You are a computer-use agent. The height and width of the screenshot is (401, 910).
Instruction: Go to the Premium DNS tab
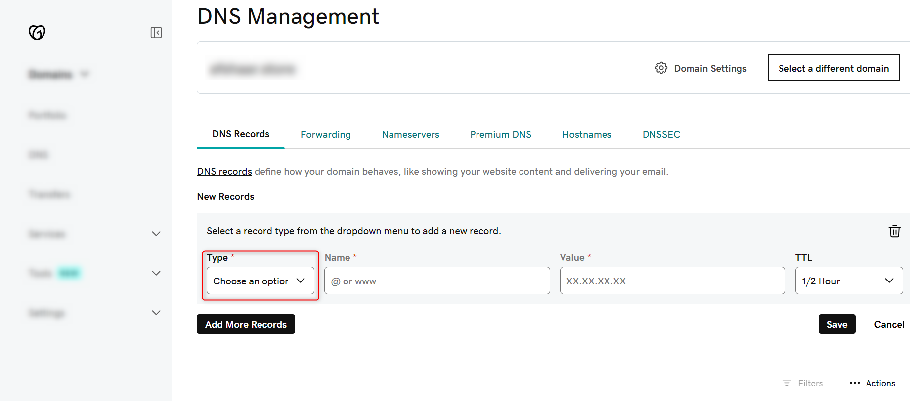500,134
